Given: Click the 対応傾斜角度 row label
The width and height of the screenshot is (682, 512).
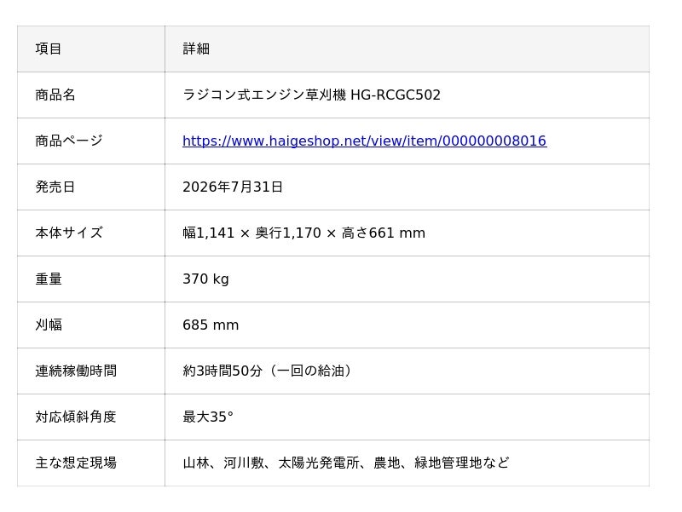Looking at the screenshot, I should pyautogui.click(x=76, y=417).
